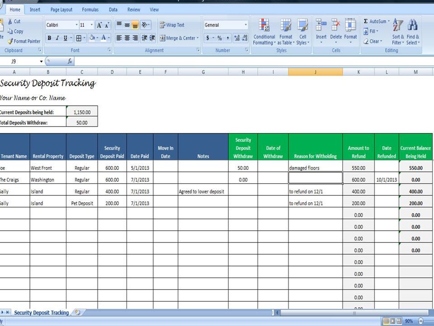434x326 pixels.
Task: Open Sort & Filter menu
Action: pyautogui.click(x=398, y=32)
